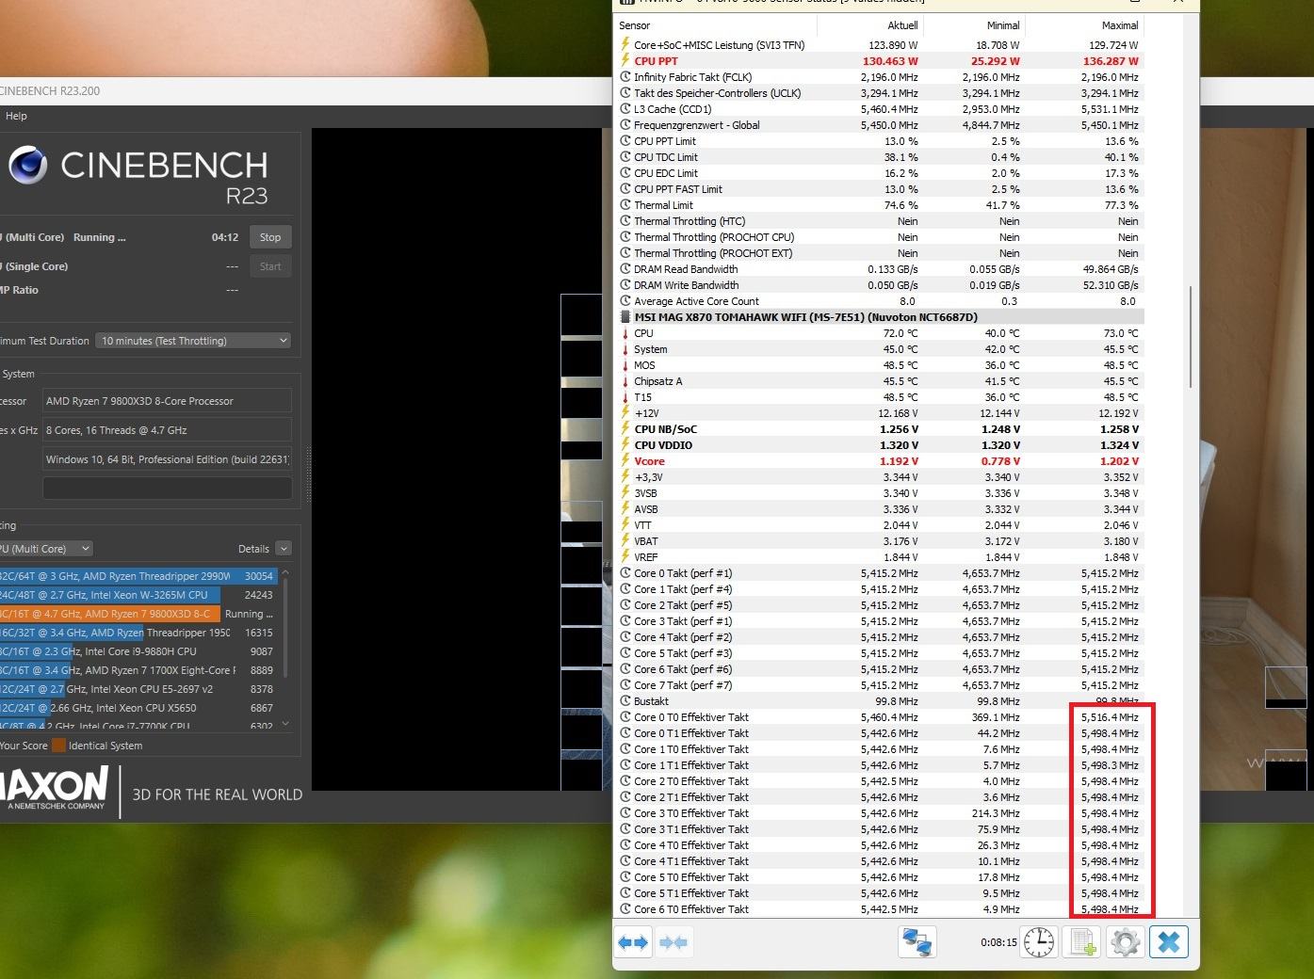
Task: Select the VBAT voltage row
Action: pyautogui.click(x=880, y=541)
